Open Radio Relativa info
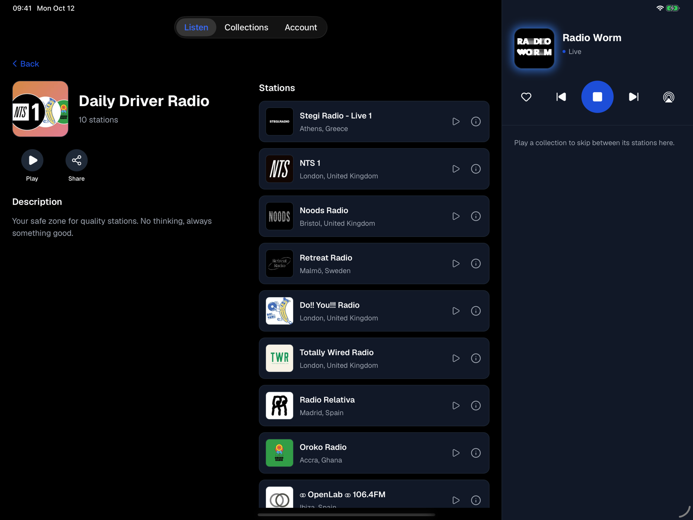This screenshot has width=693, height=520. 476,406
